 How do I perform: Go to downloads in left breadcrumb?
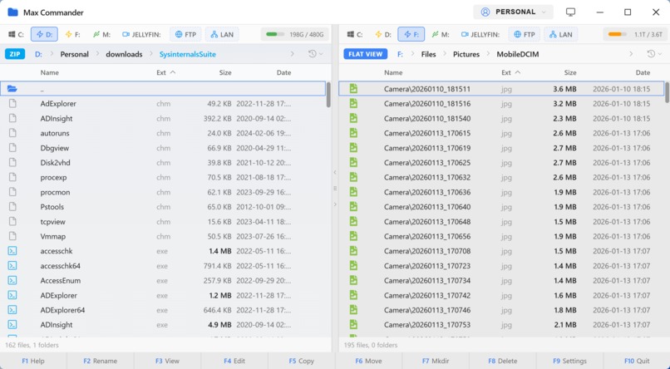124,54
